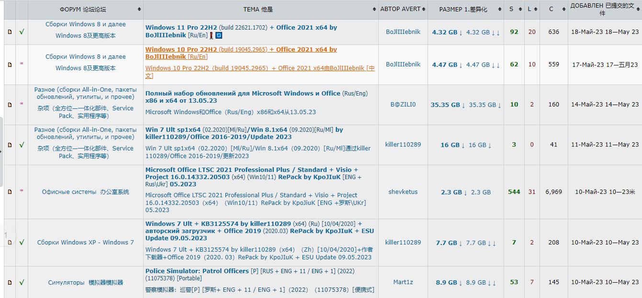Sort by the ДОБАВЛЕН column arrows
Image resolution: width=642 pixels, height=298 pixels.
point(638,9)
